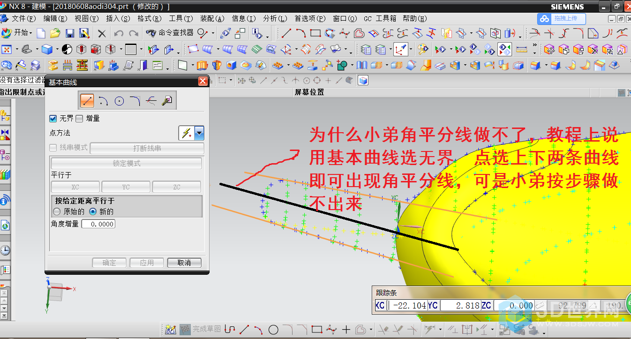Screen dimensions: 631x339
Task: Expand the 开始 start menu dropdown
Action: click(x=31, y=33)
